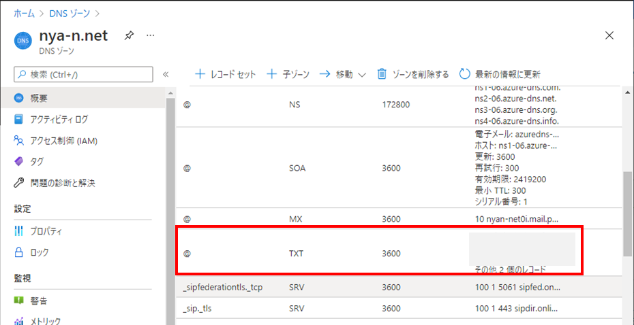Click the metrics chart icon

(x=18, y=321)
